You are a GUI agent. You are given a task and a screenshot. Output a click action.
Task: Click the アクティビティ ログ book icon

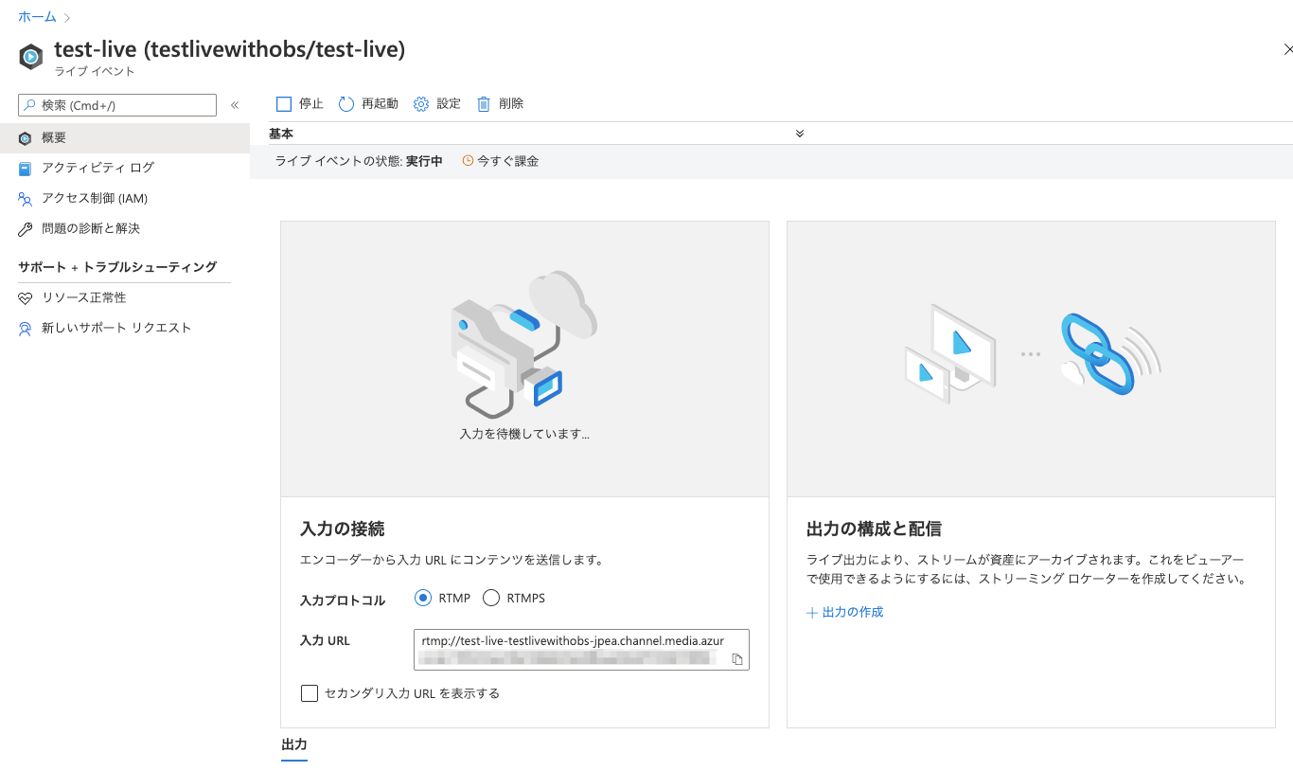pos(26,169)
